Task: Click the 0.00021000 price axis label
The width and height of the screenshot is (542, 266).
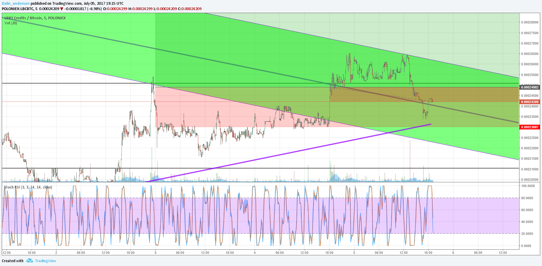Action: click(530, 169)
